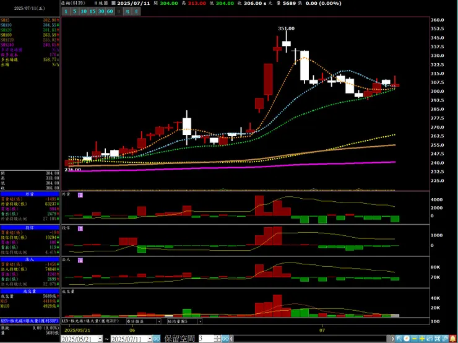This screenshot has height=343, width=458.
Task: Click the KEN strategy label highlighted at bottom left
Action: pos(30,321)
